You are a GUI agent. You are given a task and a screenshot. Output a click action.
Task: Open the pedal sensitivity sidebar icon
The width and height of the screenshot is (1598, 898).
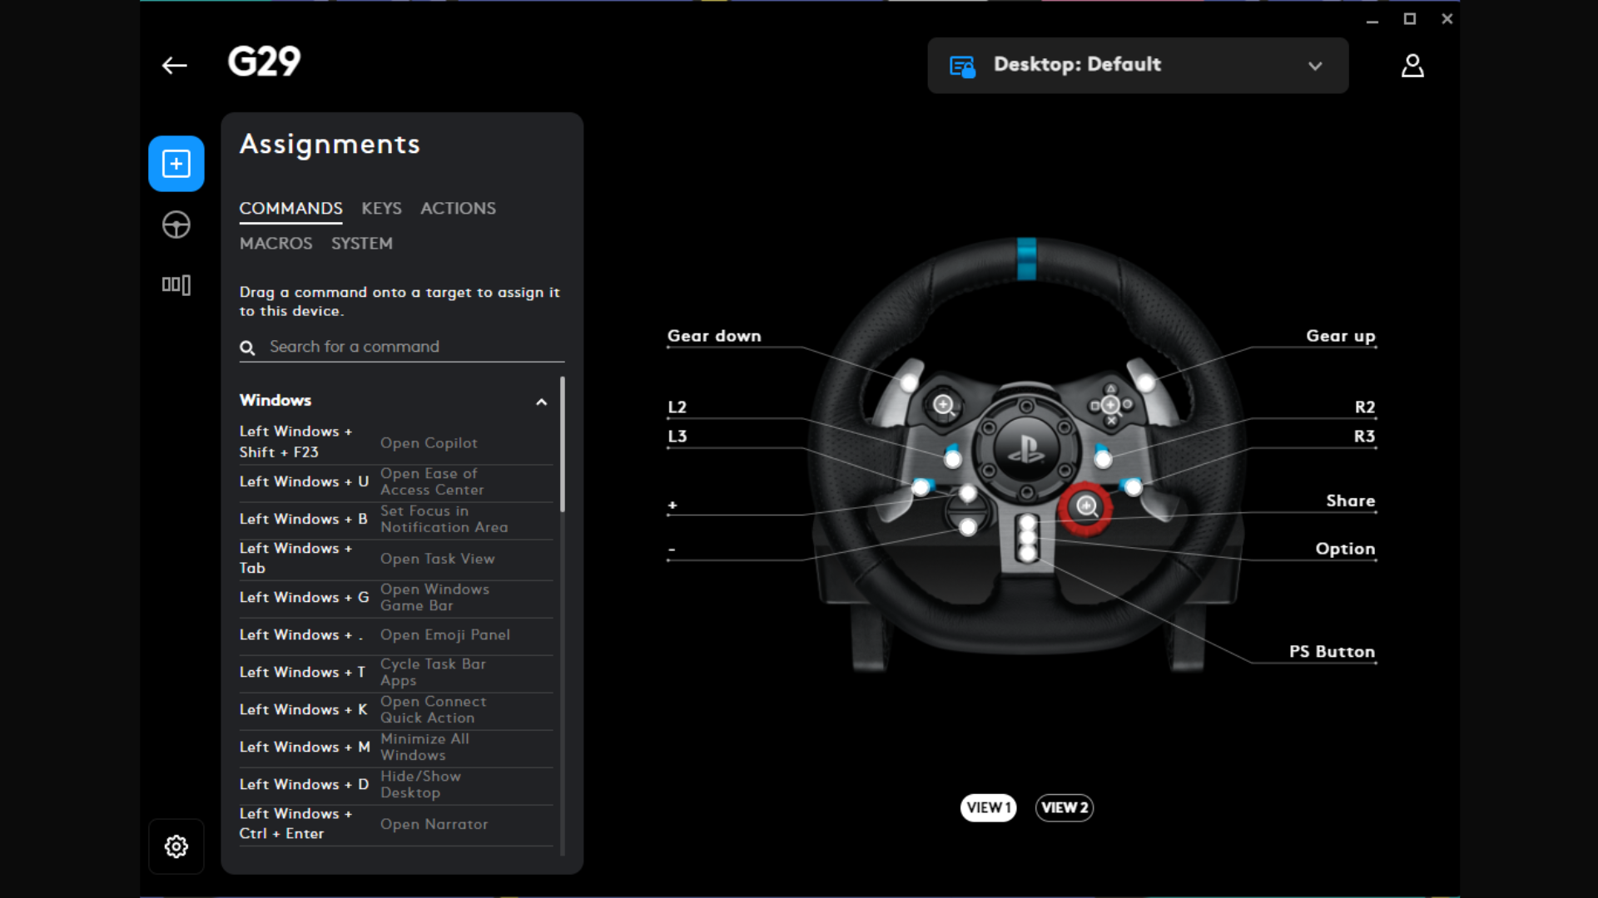coord(176,285)
